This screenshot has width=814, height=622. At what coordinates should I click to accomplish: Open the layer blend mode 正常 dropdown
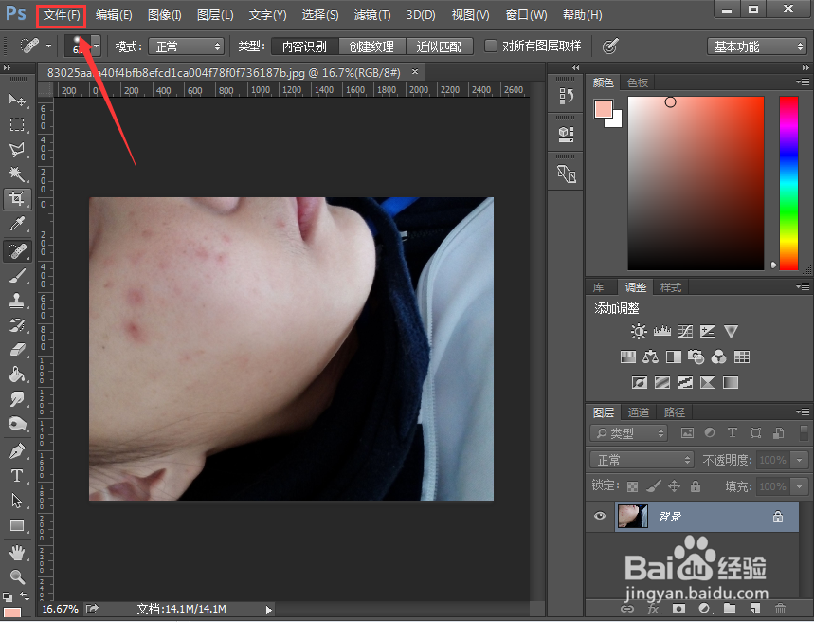coord(642,460)
